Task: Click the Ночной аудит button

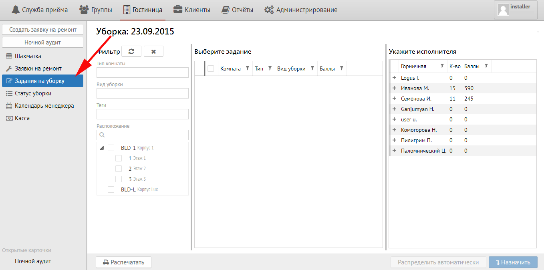Action: pyautogui.click(x=43, y=42)
